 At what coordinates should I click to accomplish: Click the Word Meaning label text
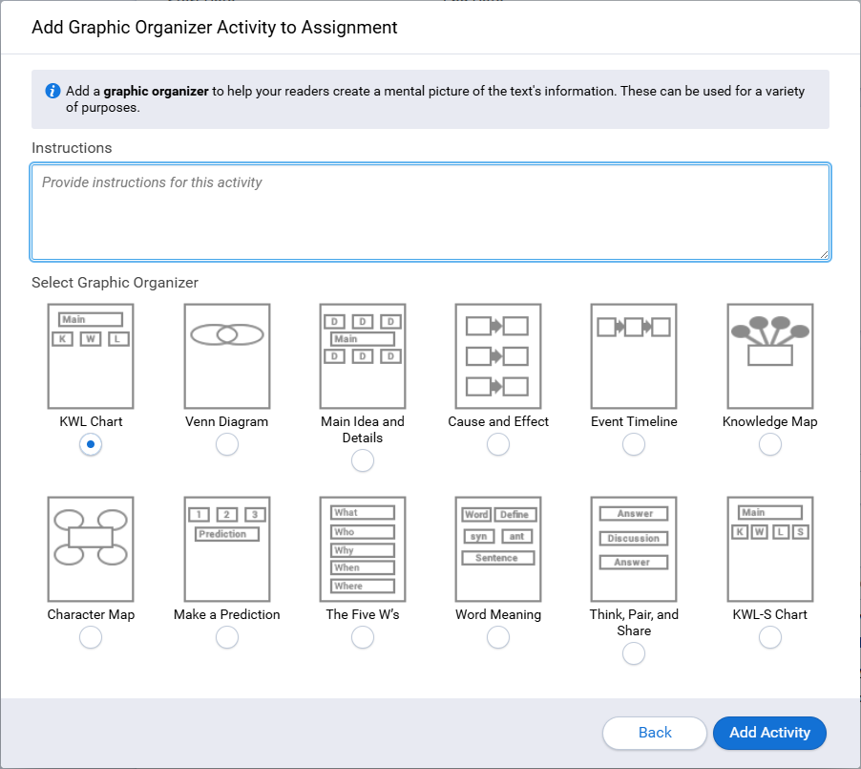(498, 614)
